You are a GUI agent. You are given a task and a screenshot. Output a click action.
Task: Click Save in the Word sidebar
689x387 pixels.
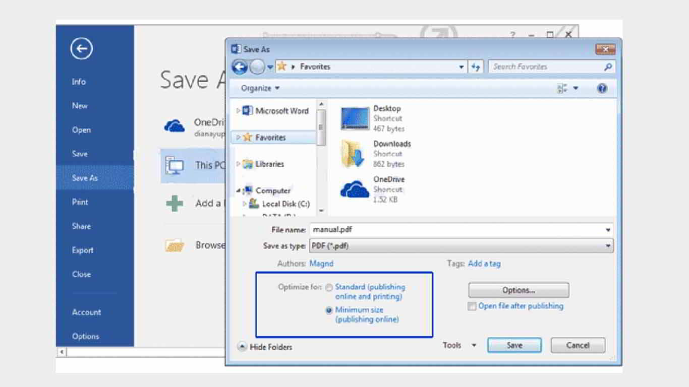point(80,154)
